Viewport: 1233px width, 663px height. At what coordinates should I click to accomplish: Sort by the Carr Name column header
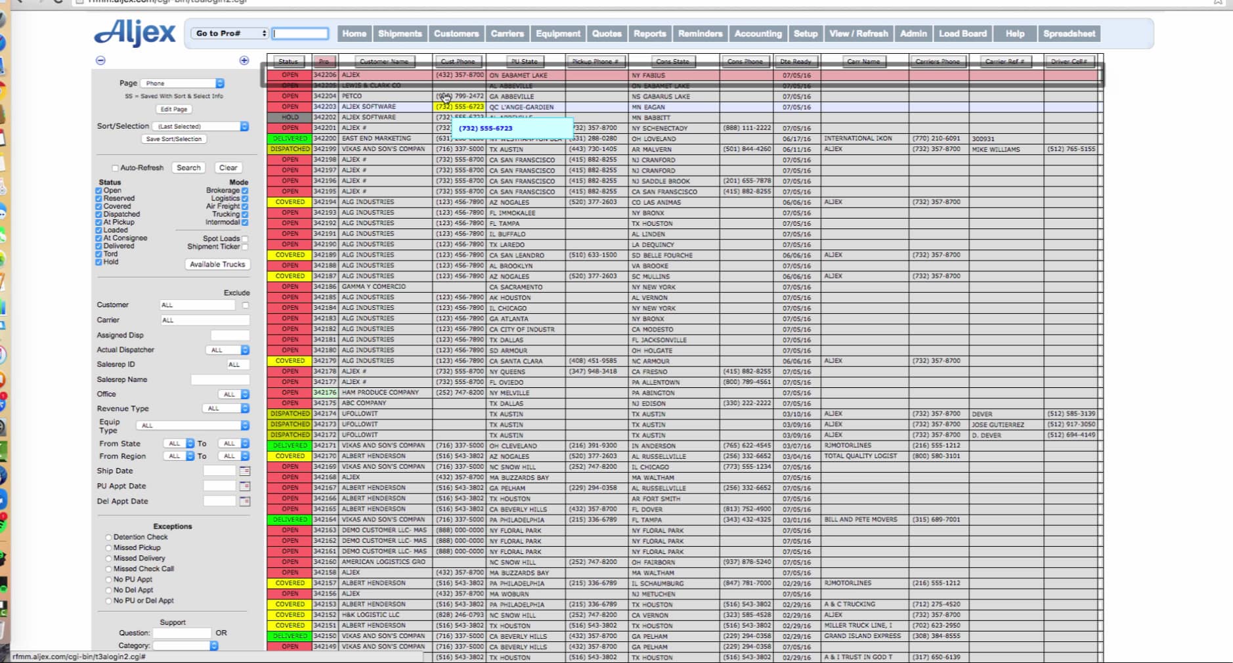tap(863, 62)
